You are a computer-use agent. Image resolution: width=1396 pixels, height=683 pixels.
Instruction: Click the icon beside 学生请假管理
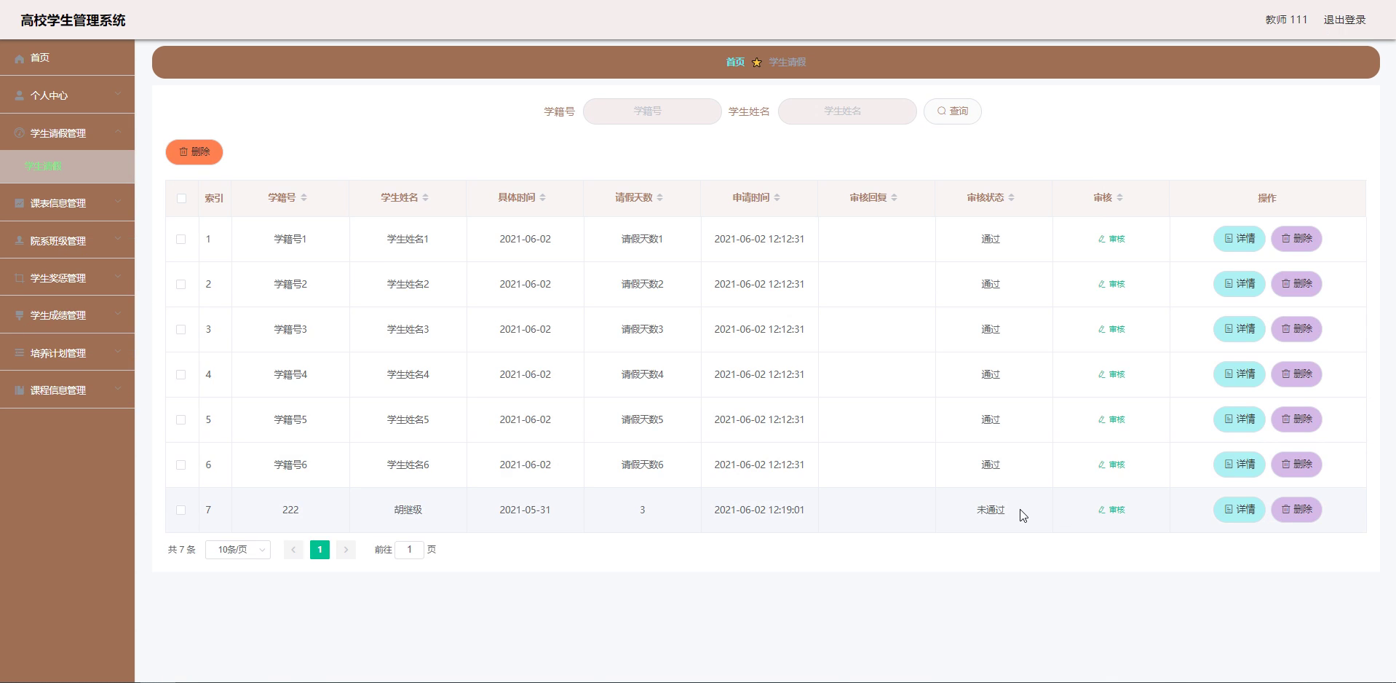coord(20,133)
